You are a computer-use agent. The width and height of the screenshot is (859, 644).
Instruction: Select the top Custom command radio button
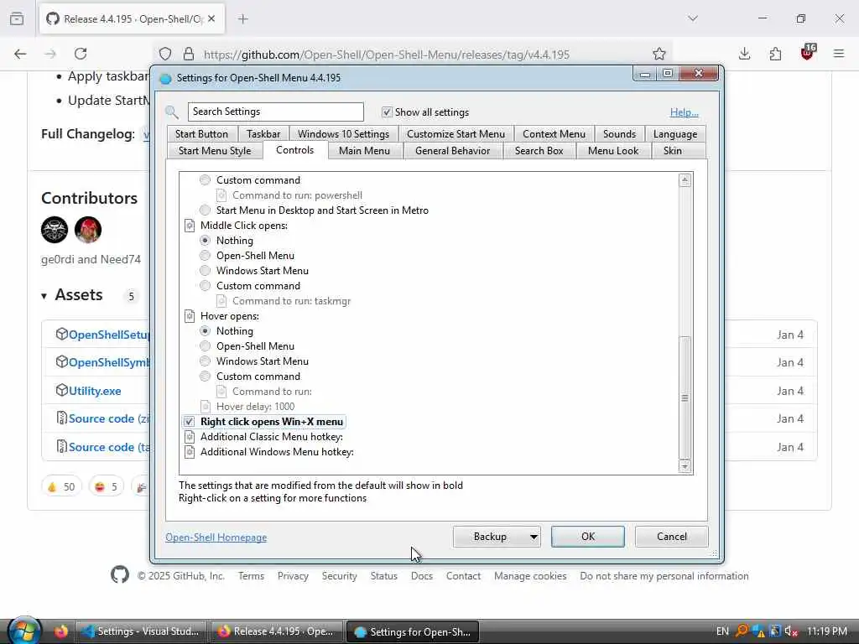(x=205, y=180)
